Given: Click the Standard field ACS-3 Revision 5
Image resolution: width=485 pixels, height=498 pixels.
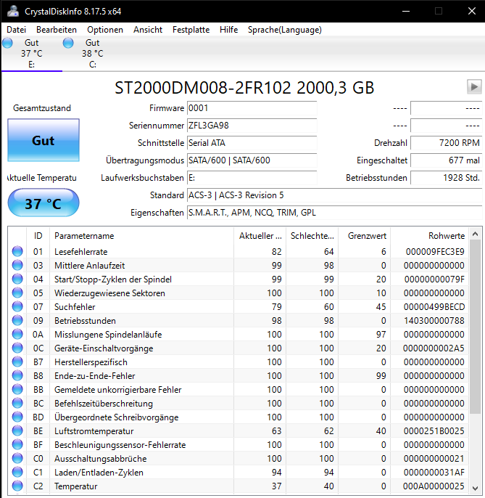Looking at the screenshot, I should pyautogui.click(x=335, y=195).
